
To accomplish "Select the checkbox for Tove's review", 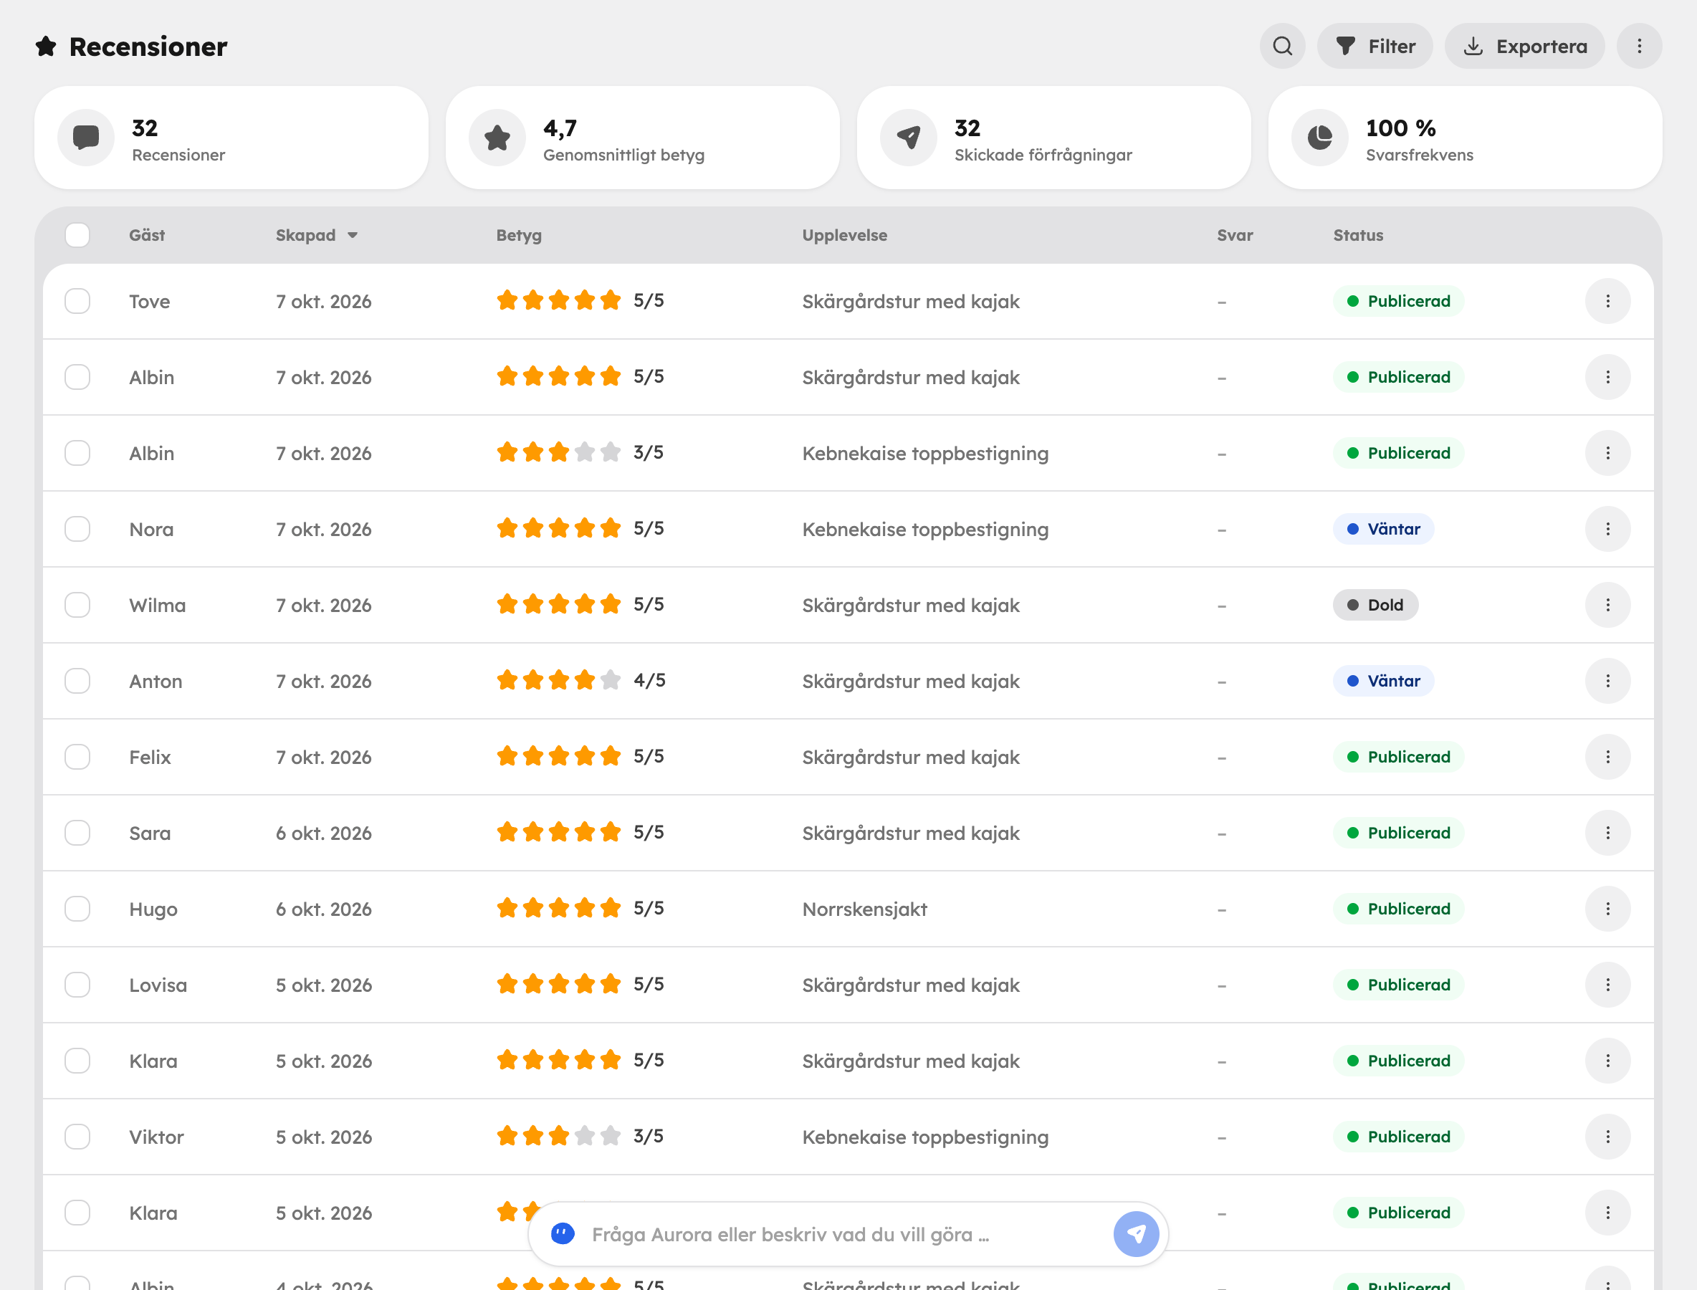I will click(77, 301).
